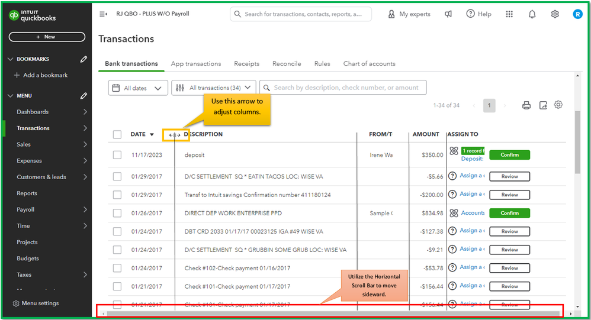Click the megaphone announcements icon
The width and height of the screenshot is (591, 320).
(448, 14)
